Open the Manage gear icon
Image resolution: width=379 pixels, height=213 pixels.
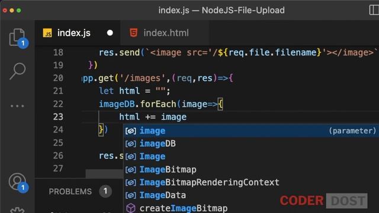click(x=17, y=209)
